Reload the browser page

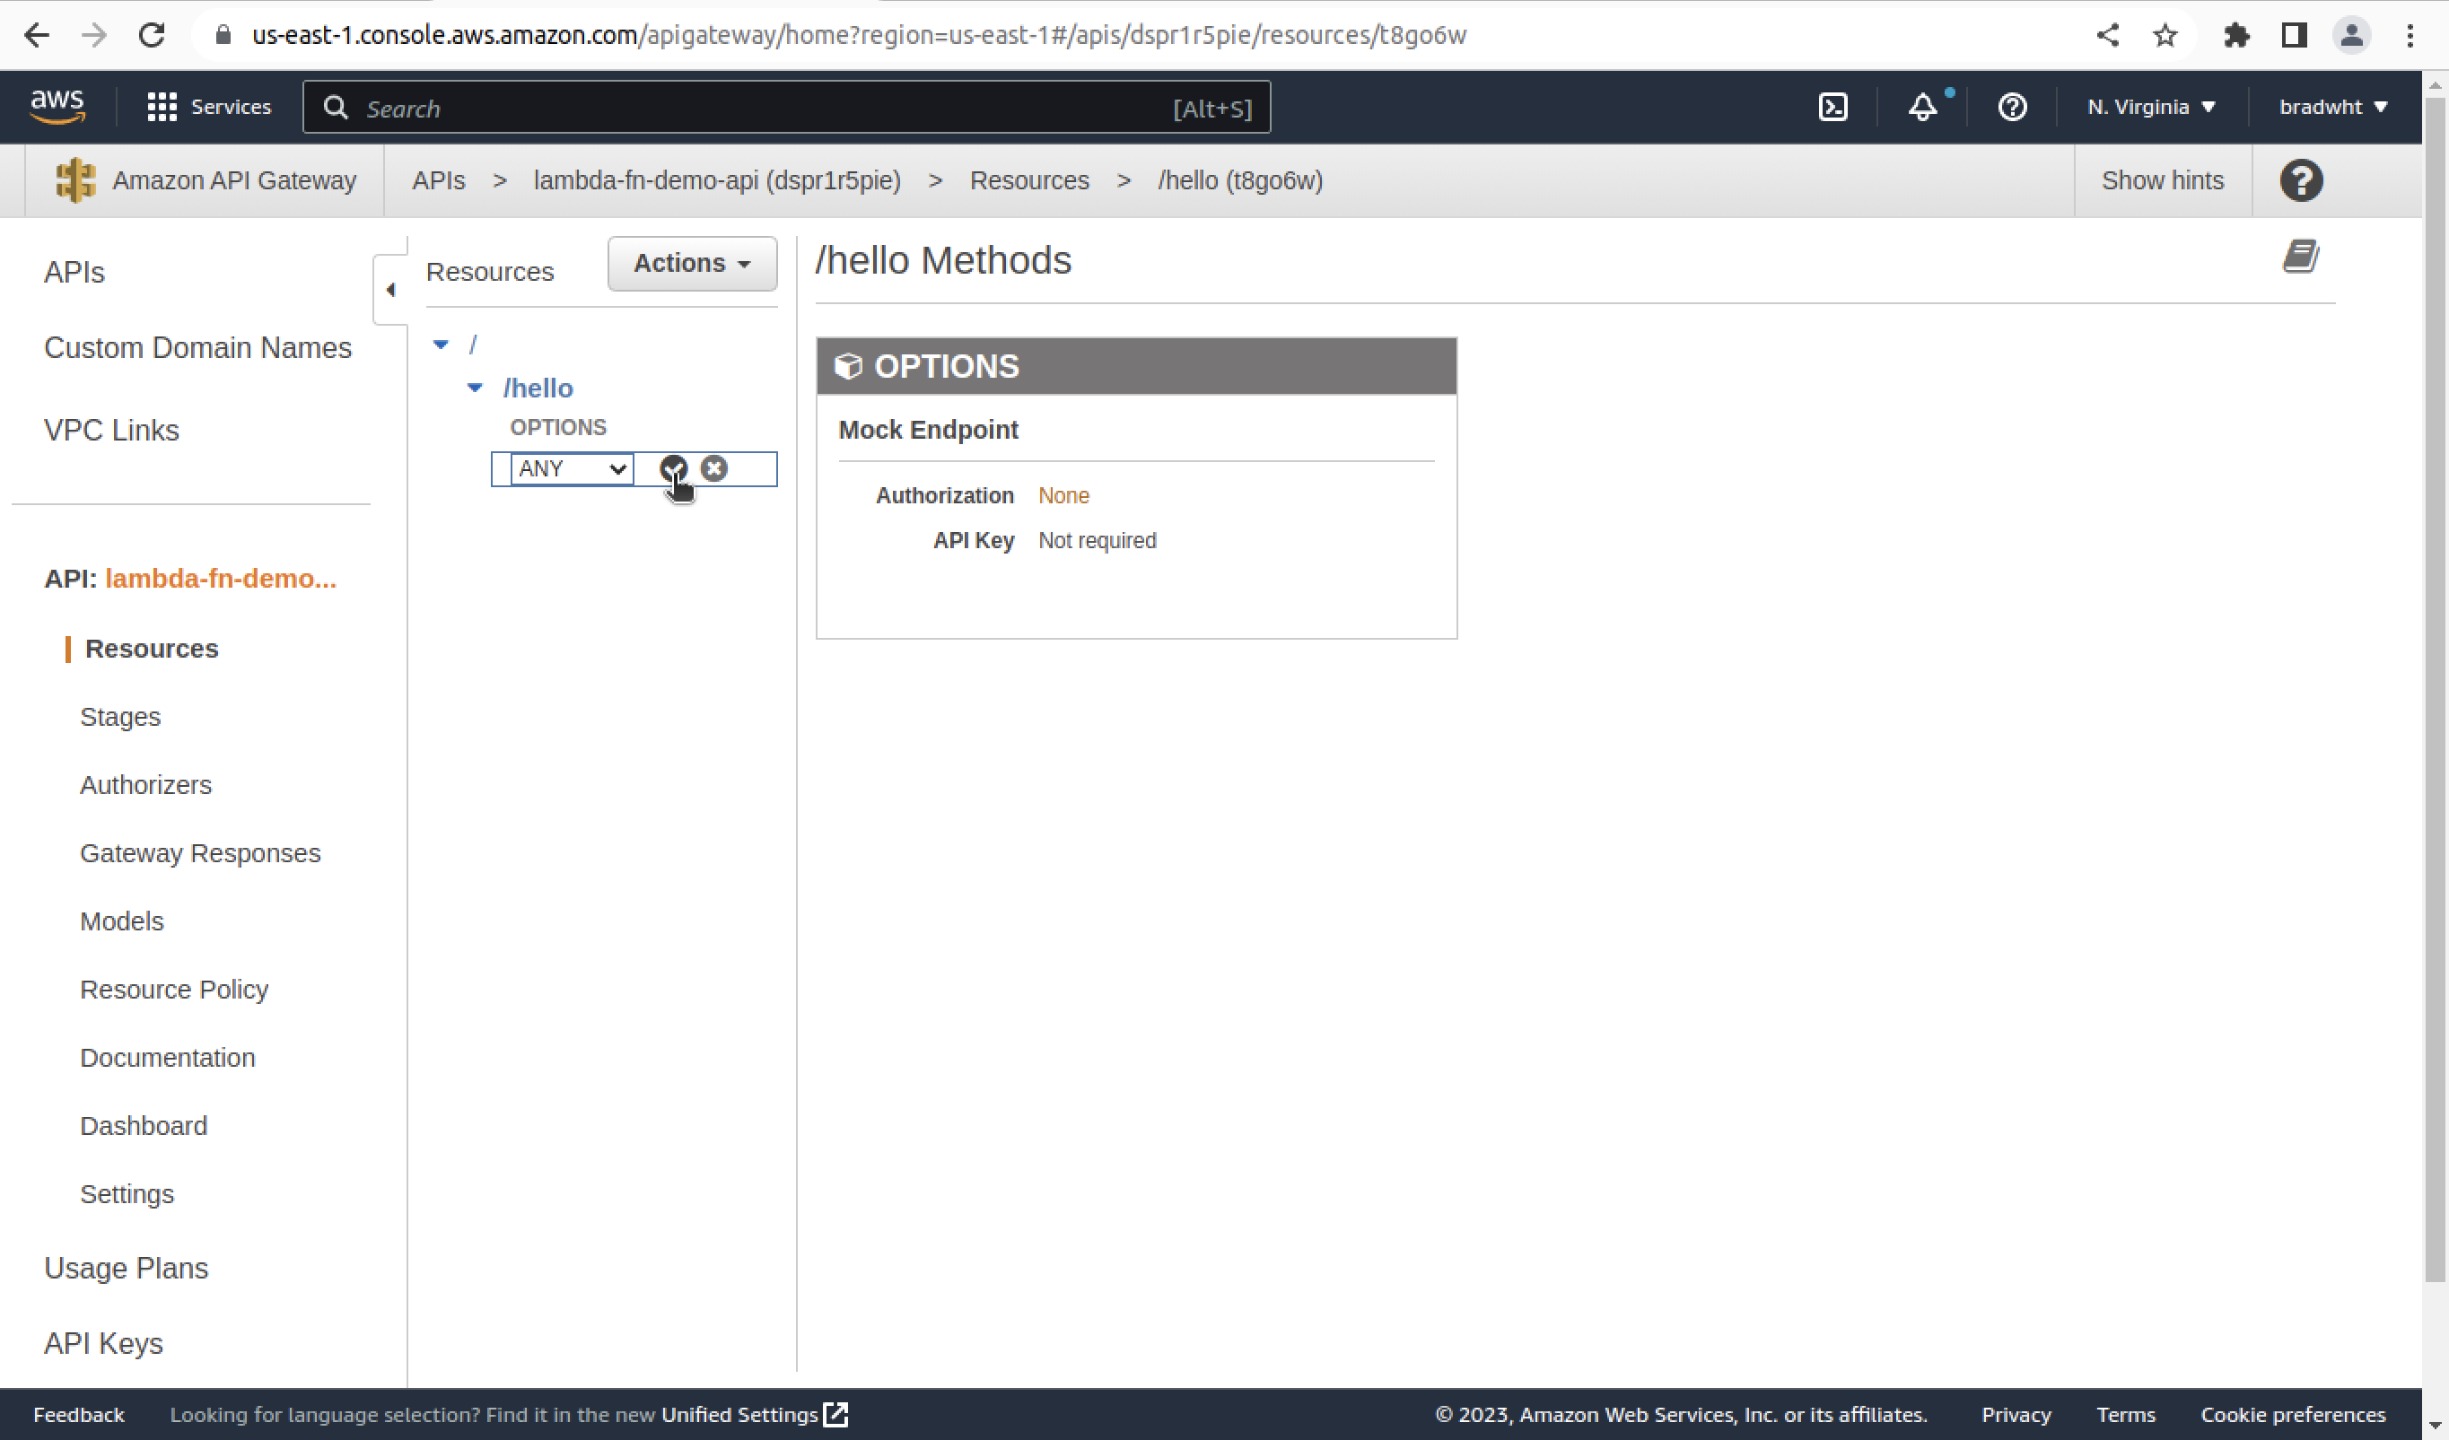click(x=152, y=35)
